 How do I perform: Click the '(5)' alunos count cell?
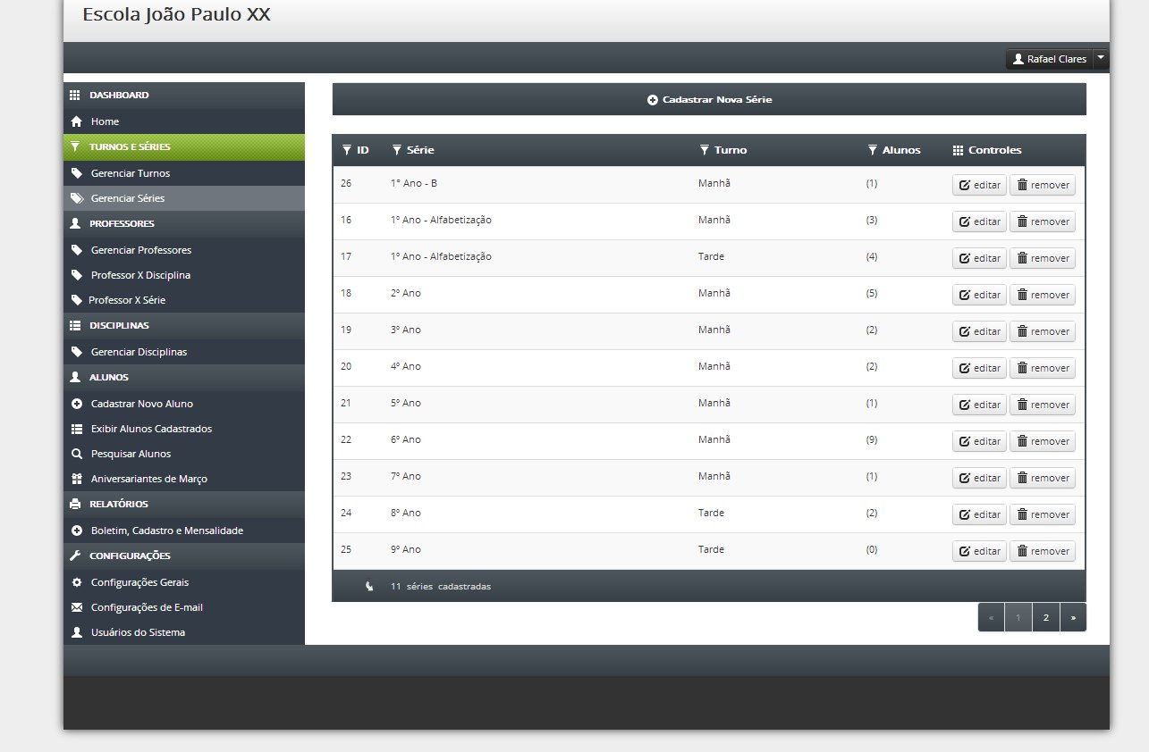click(872, 293)
